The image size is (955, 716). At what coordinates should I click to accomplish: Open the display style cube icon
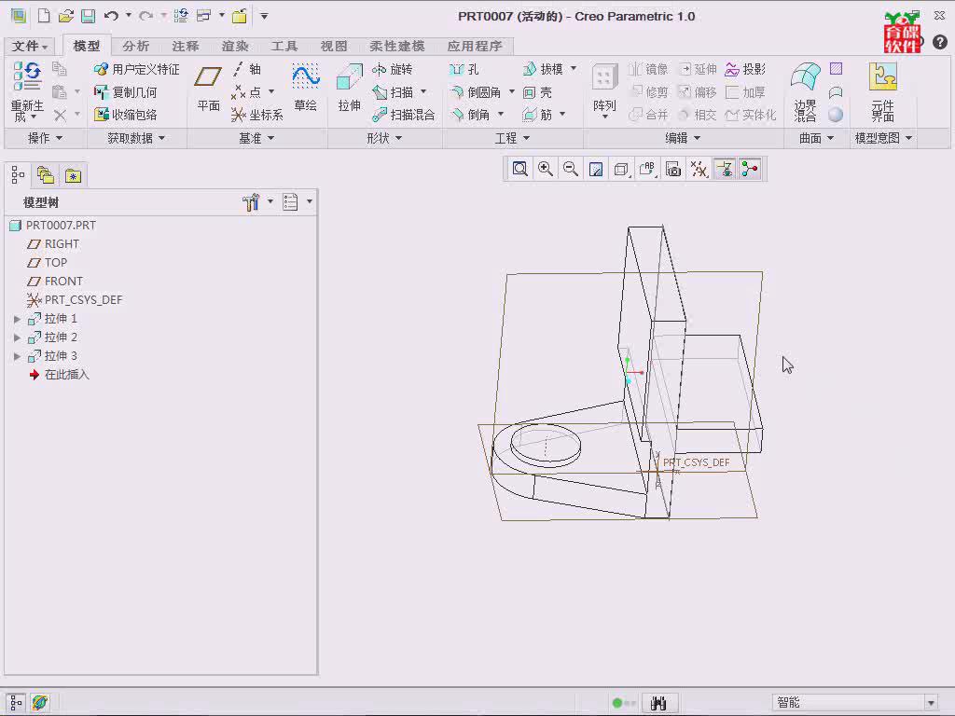tap(621, 169)
